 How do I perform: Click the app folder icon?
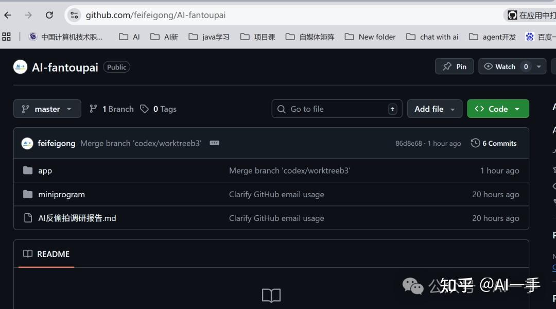pyautogui.click(x=28, y=170)
